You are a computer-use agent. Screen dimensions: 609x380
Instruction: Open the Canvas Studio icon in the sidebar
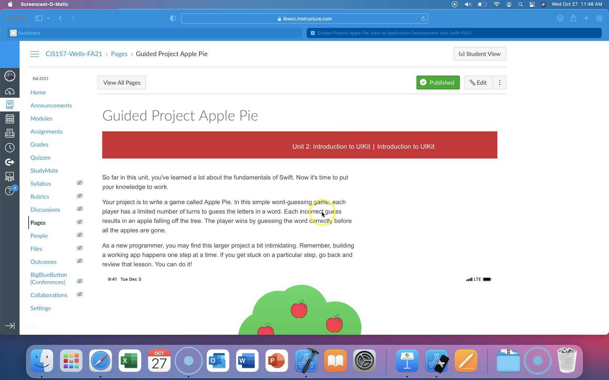[10, 177]
